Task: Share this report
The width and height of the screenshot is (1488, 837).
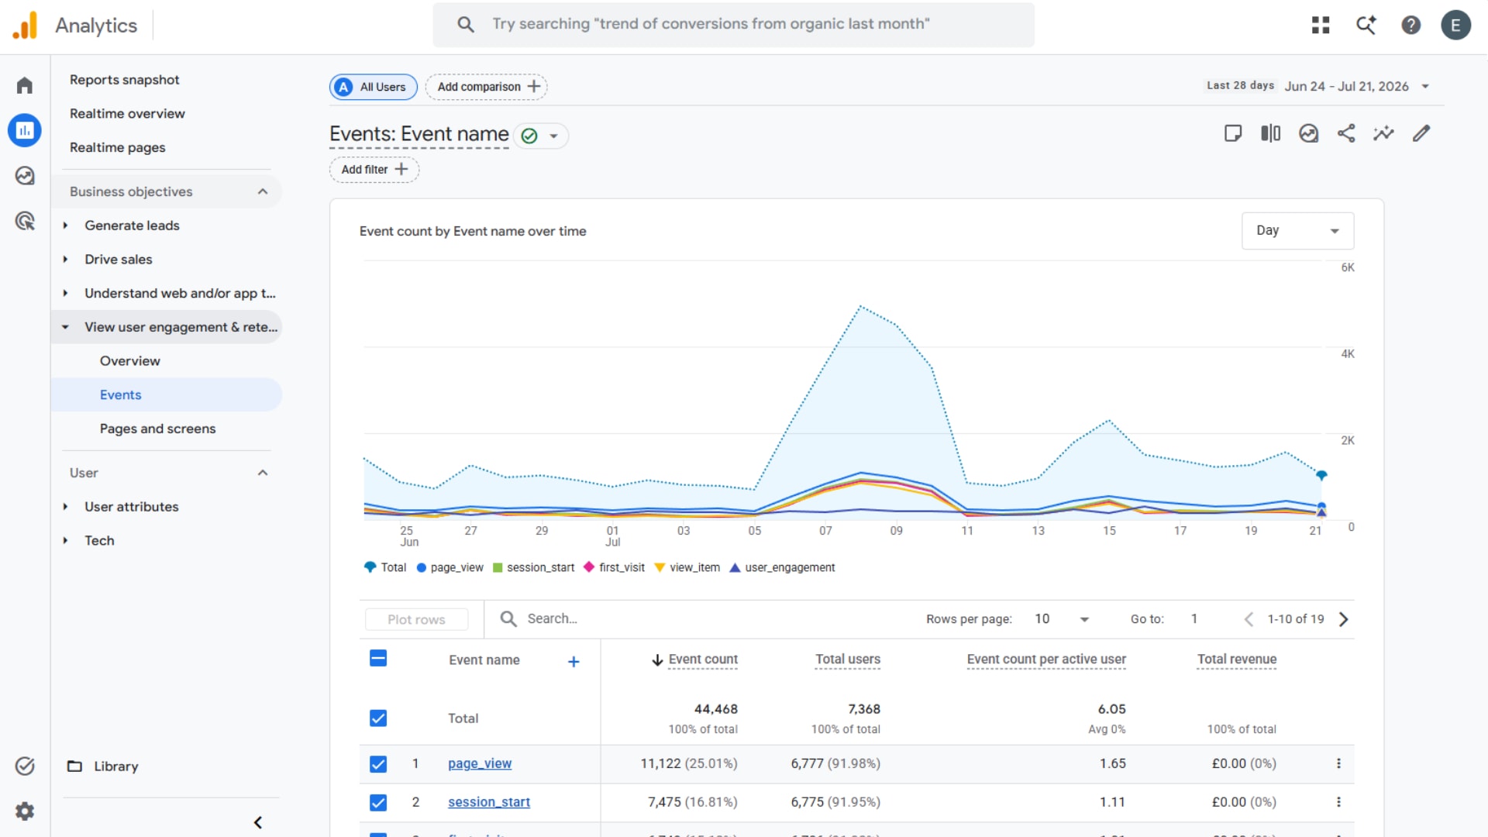Action: pyautogui.click(x=1346, y=133)
